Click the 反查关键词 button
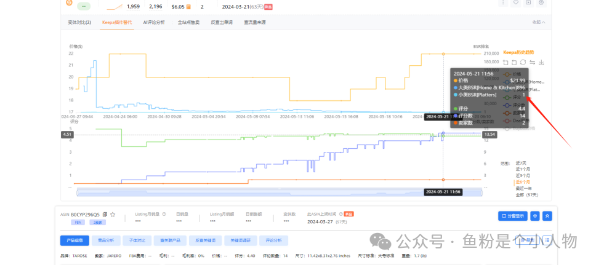The image size is (596, 265). [x=205, y=240]
